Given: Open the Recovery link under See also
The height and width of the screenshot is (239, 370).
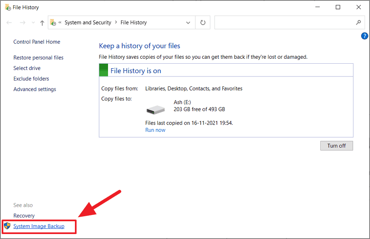Looking at the screenshot, I should [24, 216].
